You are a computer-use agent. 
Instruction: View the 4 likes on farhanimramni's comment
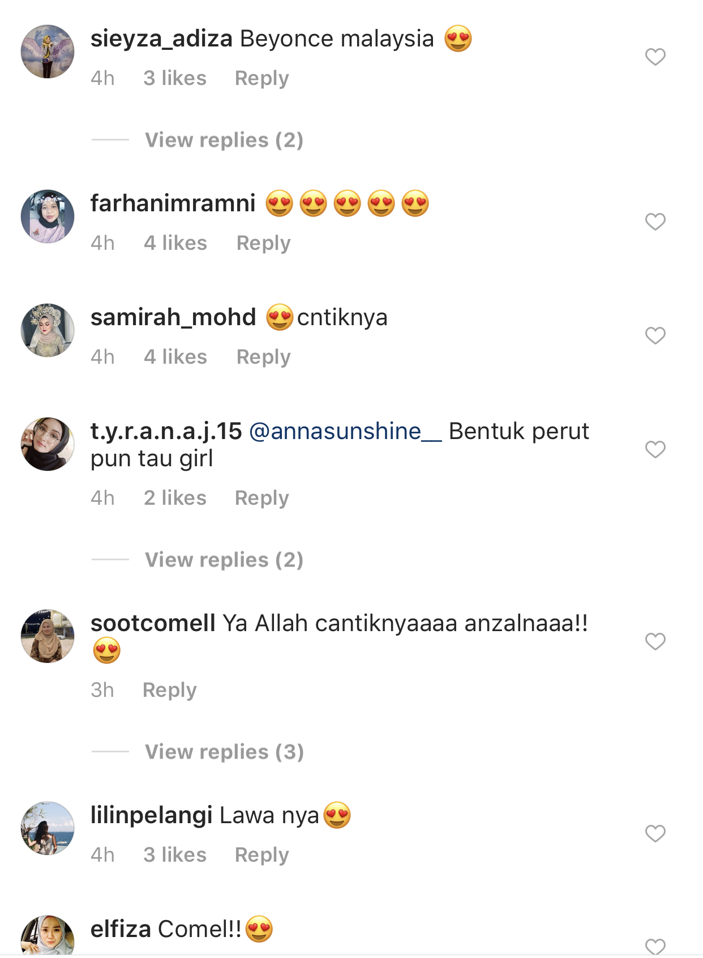tap(175, 243)
